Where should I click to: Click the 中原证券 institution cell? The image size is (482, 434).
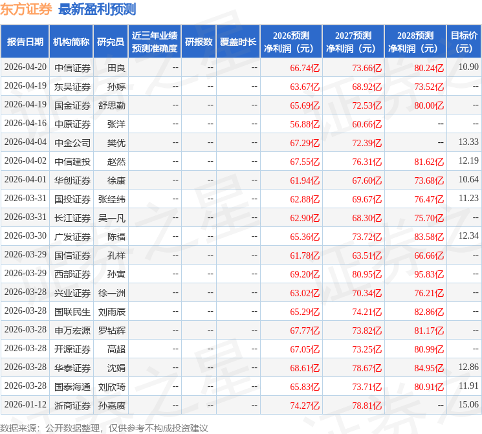(72, 124)
